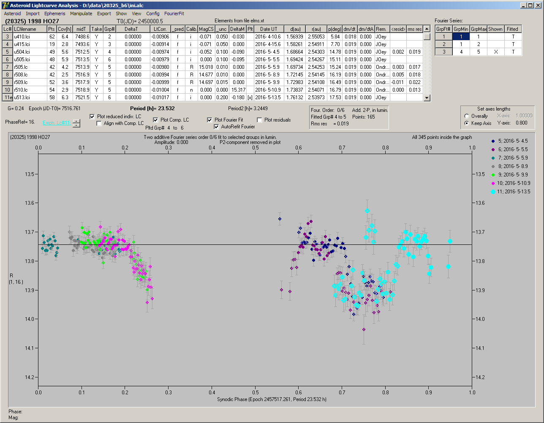
Task: Click legend entry 7; 2016-5-5.9
Action: tap(513, 158)
